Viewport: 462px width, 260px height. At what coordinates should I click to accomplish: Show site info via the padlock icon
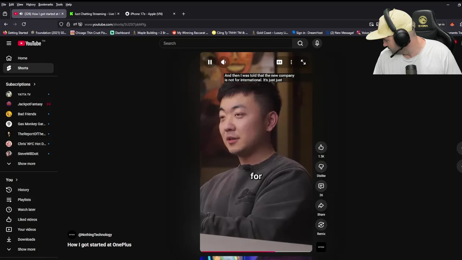point(68,24)
